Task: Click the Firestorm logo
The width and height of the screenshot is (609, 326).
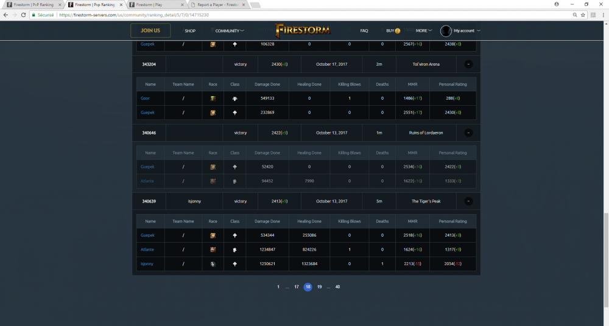Action: coord(303,30)
